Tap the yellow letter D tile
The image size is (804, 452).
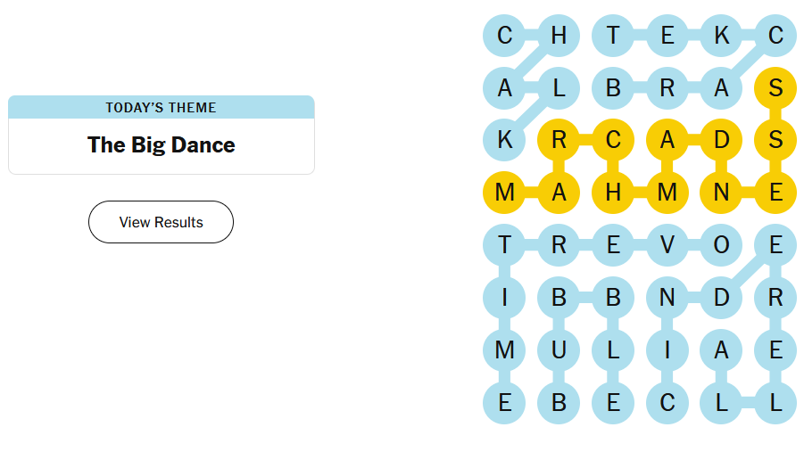(x=721, y=140)
